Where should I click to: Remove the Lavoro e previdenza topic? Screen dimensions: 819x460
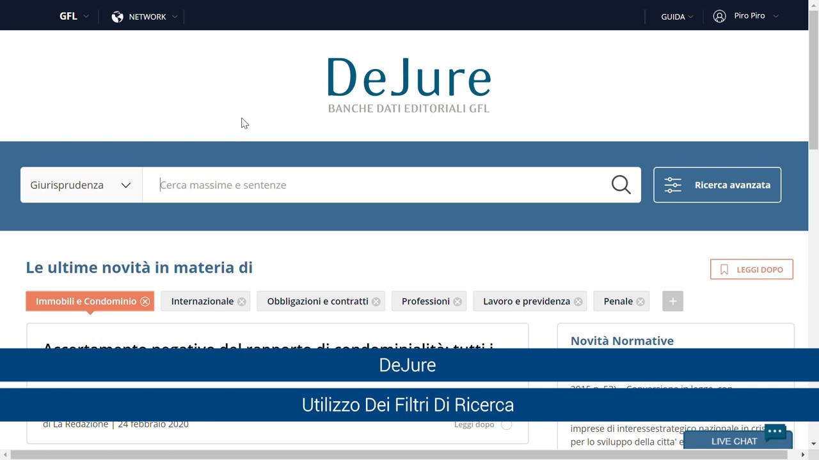click(x=578, y=302)
